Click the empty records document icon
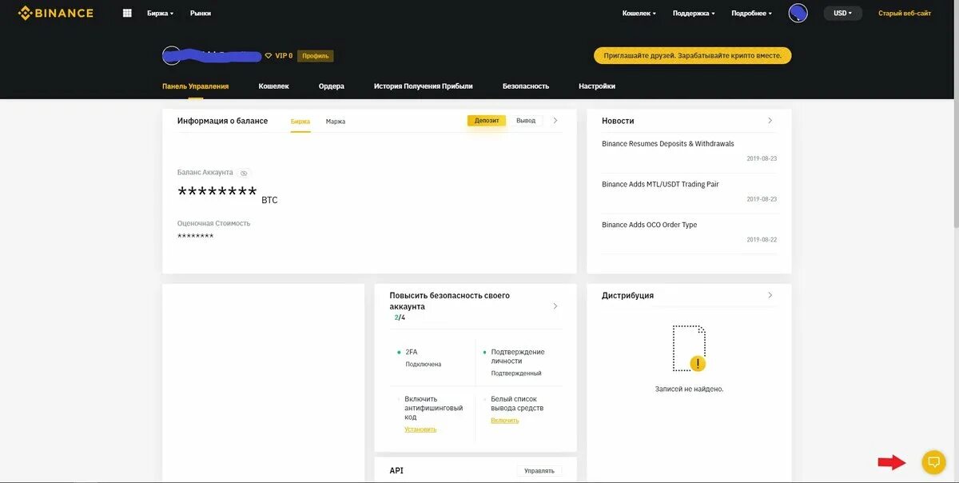This screenshot has height=483, width=959. pos(690,349)
